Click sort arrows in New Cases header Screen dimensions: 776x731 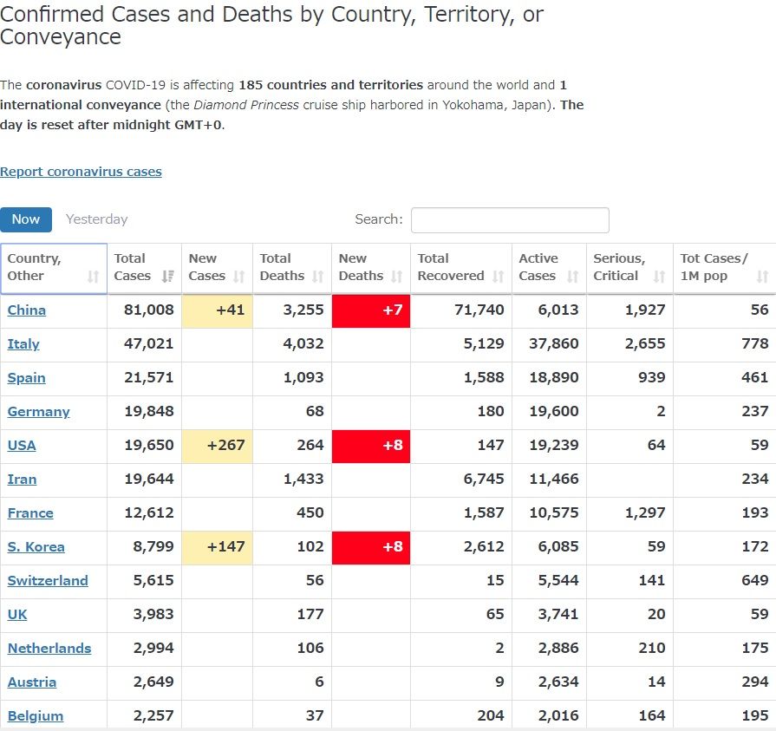[242, 277]
